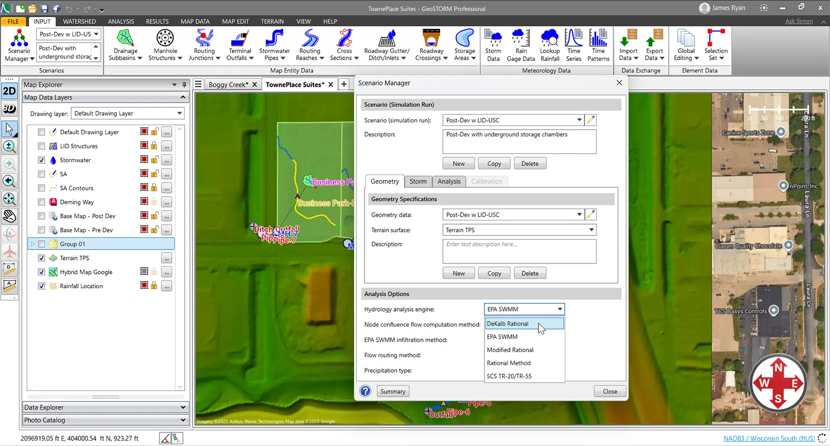Click the NAD83 / Wisconsin South link
The width and height of the screenshot is (830, 446).
click(769, 438)
